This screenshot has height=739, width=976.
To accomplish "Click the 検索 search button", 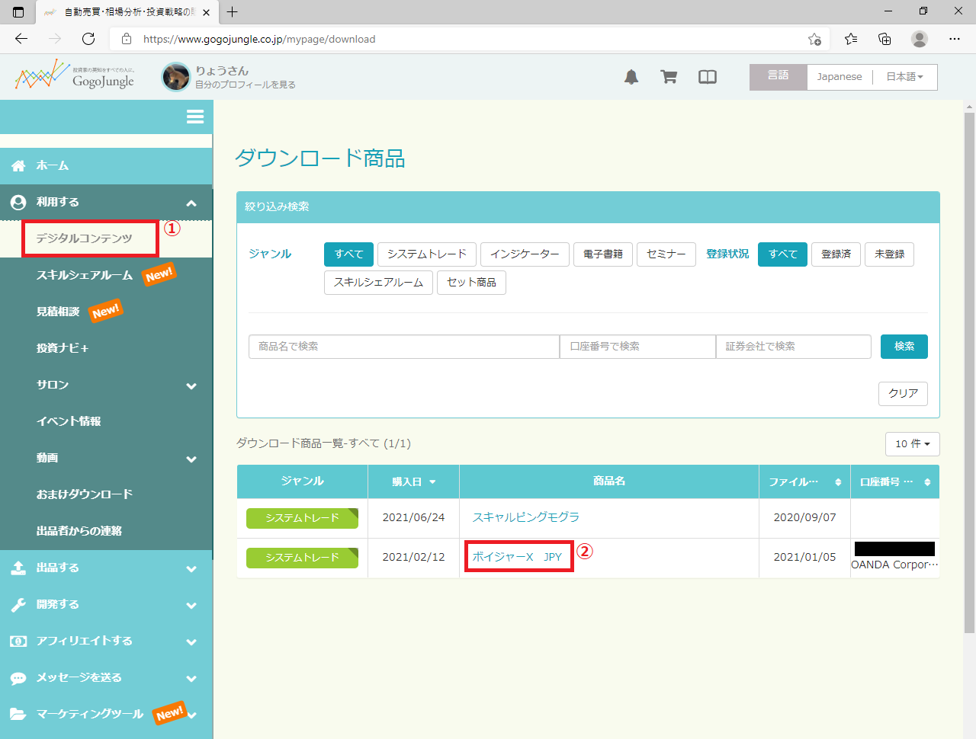I will tap(904, 347).
